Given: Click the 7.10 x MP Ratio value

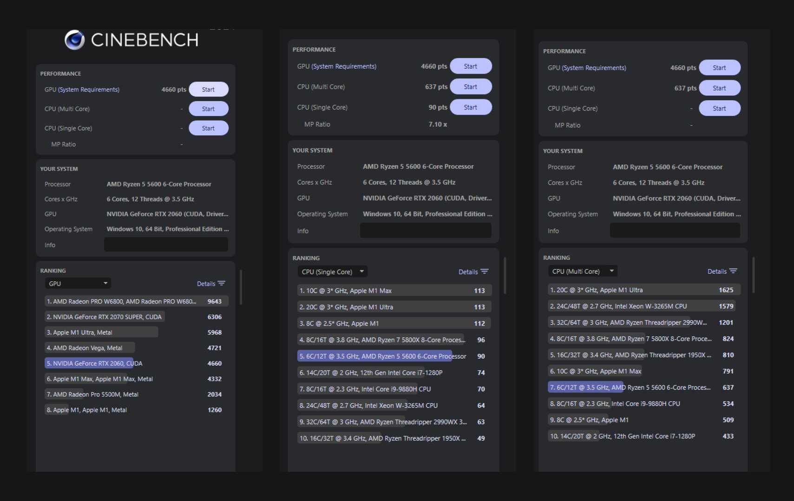Looking at the screenshot, I should (438, 124).
